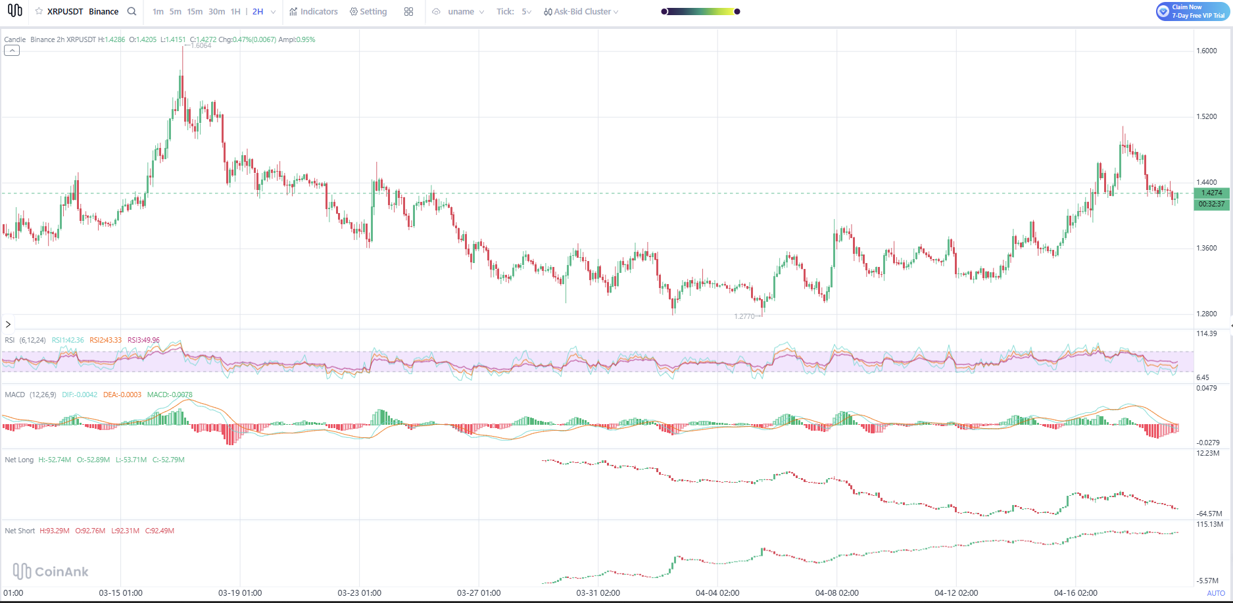The height and width of the screenshot is (603, 1233).
Task: Switch to the 15m timeframe
Action: coord(195,12)
